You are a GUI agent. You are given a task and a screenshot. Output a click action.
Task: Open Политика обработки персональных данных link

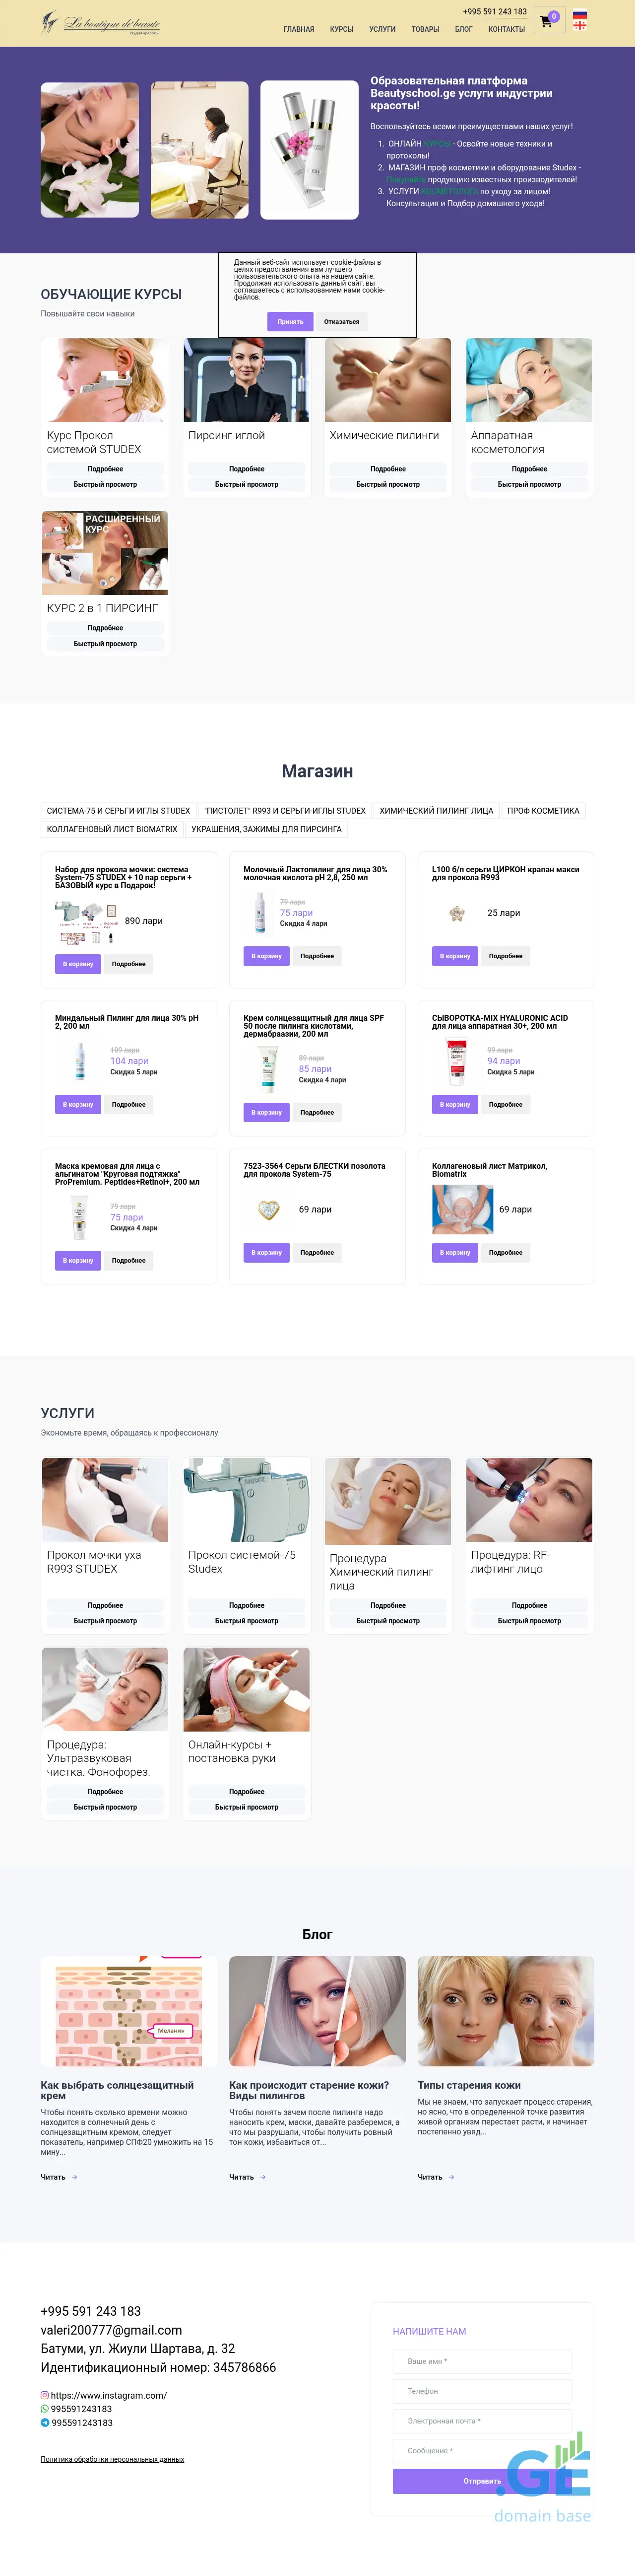(x=113, y=2459)
